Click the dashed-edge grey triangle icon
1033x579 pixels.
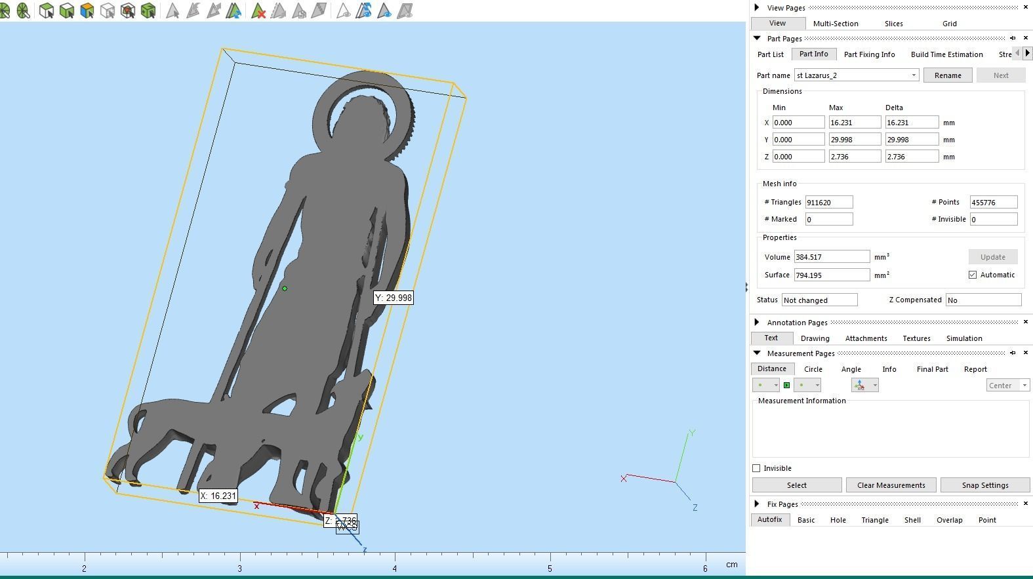point(278,10)
